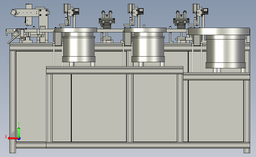Select the twin-cylinder unit between first two bowls

[107, 19]
